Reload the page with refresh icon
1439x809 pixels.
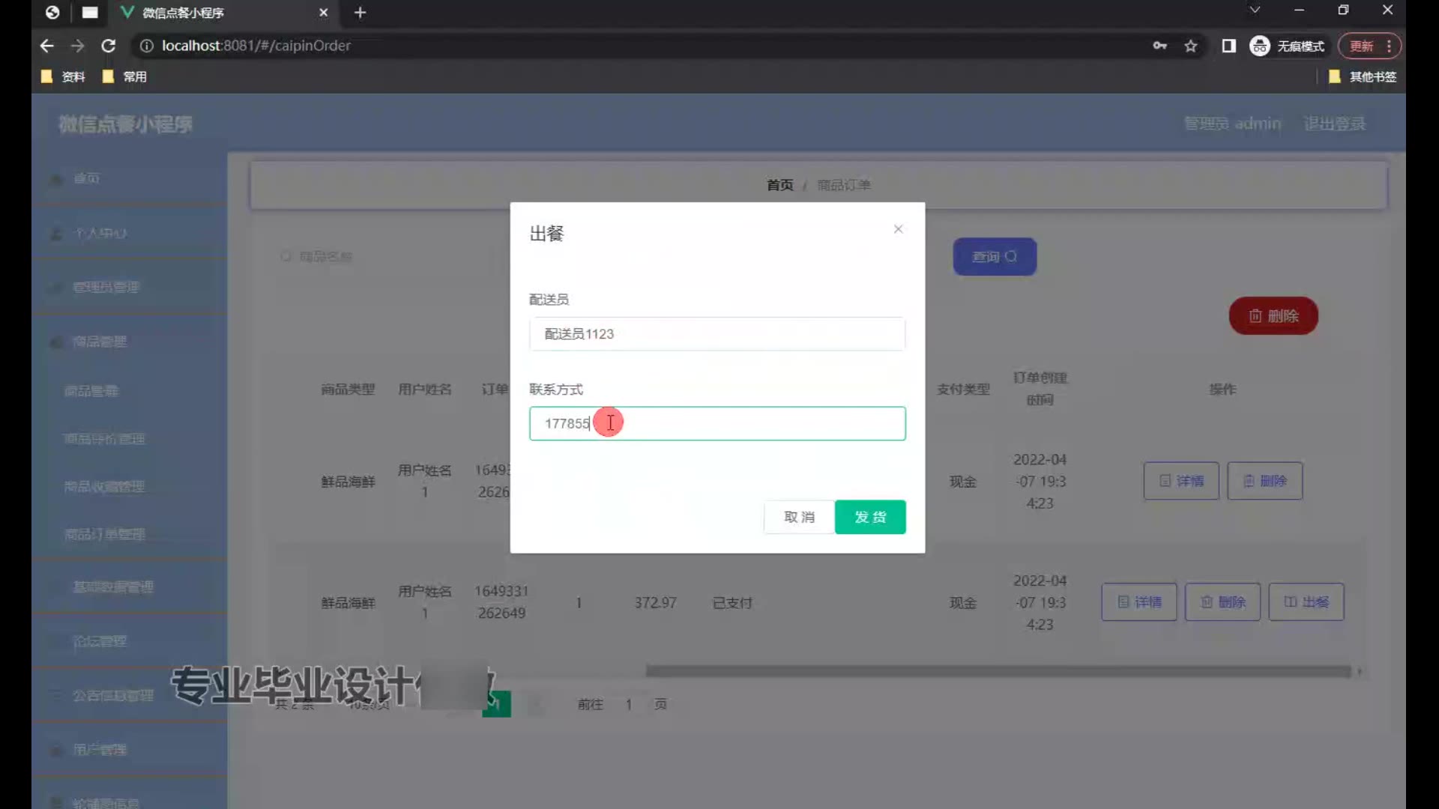(x=109, y=46)
